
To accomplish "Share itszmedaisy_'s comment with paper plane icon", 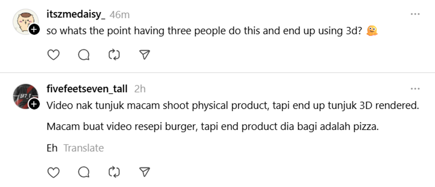I will pos(145,55).
